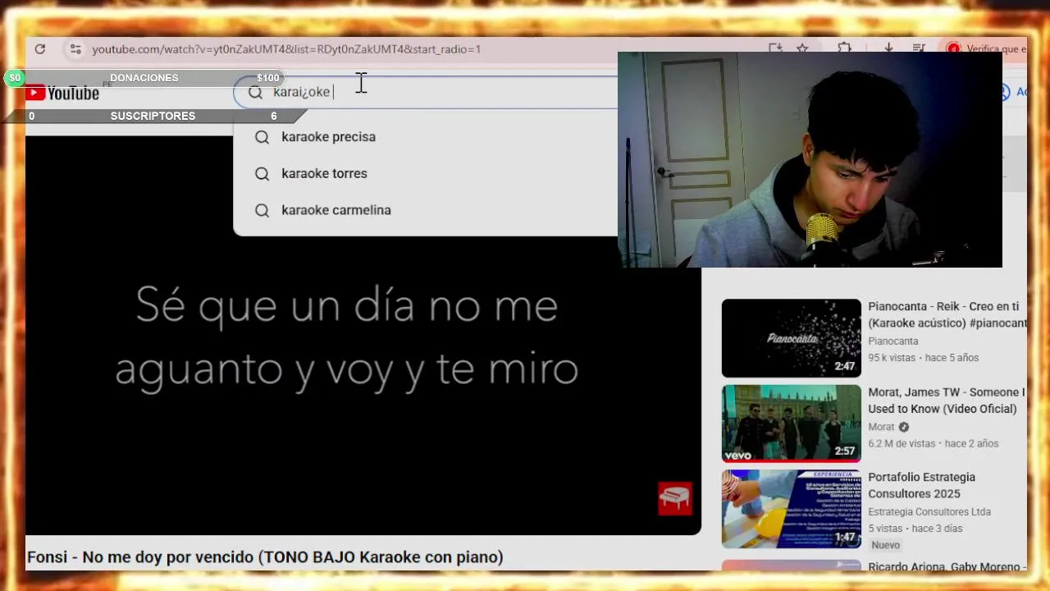The width and height of the screenshot is (1050, 591).
Task: Go to YouTube home via logo
Action: pos(62,93)
